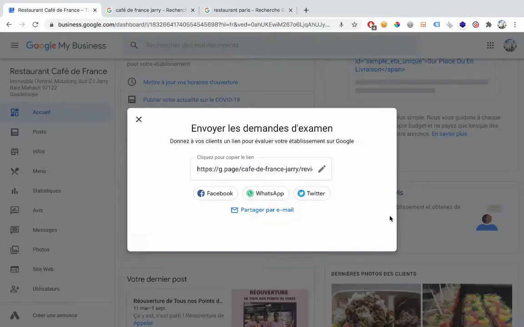
Task: Click the Menu fork and knife icon
Action: point(15,171)
